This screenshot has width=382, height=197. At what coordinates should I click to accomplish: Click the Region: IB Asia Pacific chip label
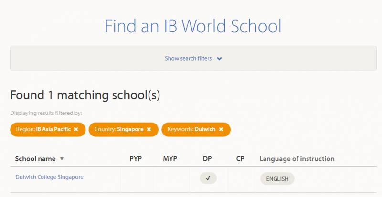[43, 129]
